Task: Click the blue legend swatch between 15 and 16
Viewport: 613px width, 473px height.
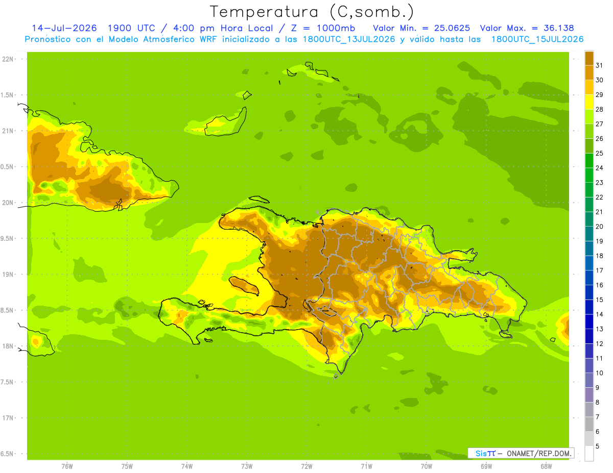Action: point(589,292)
